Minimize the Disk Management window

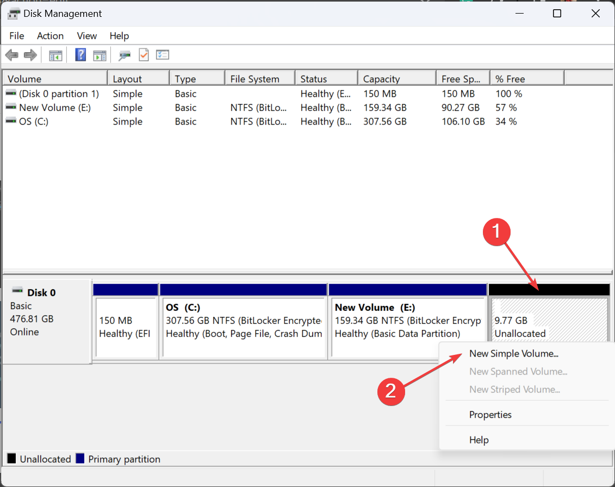point(520,14)
